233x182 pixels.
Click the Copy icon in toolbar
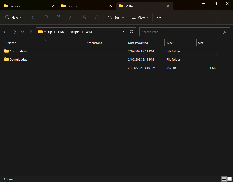pos(46,17)
